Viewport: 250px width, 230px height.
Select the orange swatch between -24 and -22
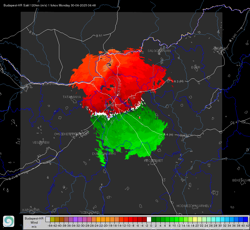[x=98, y=220]
